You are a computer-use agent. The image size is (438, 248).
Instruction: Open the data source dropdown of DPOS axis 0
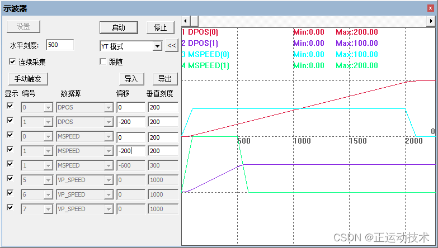(x=108, y=107)
